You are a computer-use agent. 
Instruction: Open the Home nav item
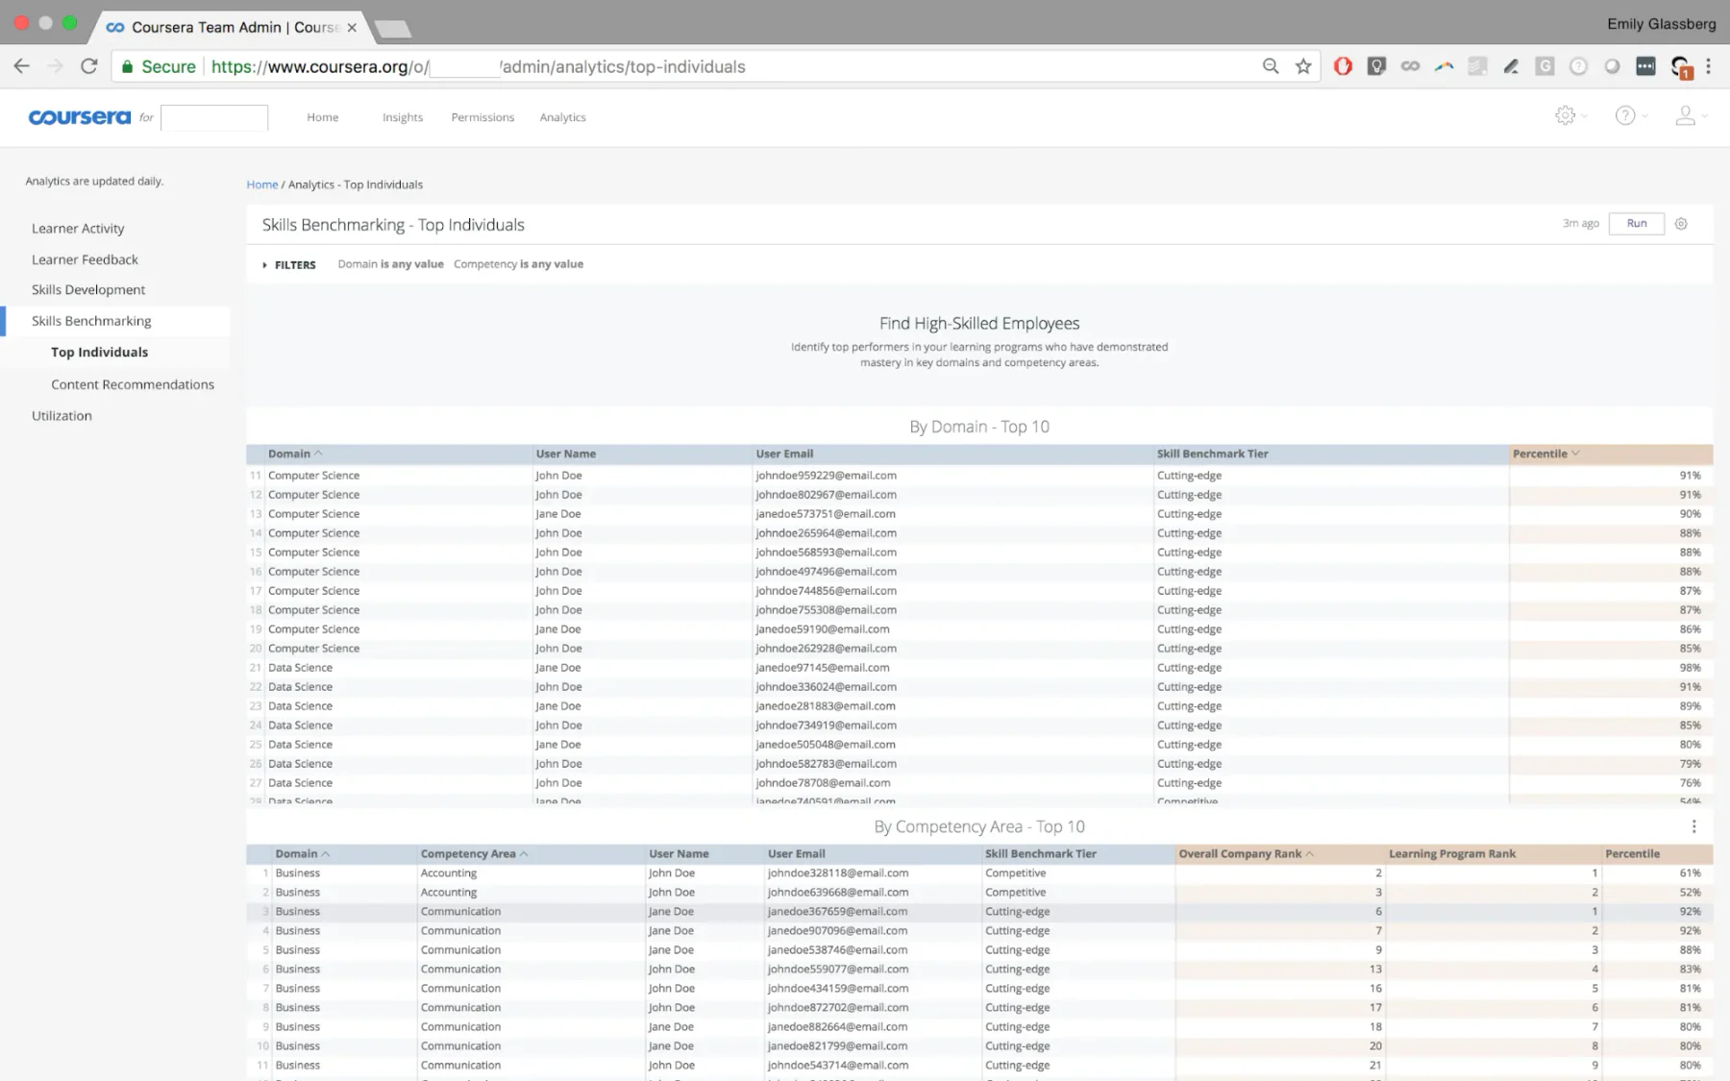click(x=323, y=117)
